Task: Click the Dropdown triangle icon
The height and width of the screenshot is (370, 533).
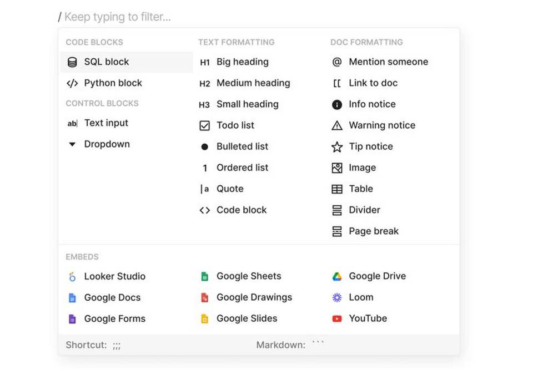Action: pyautogui.click(x=72, y=144)
